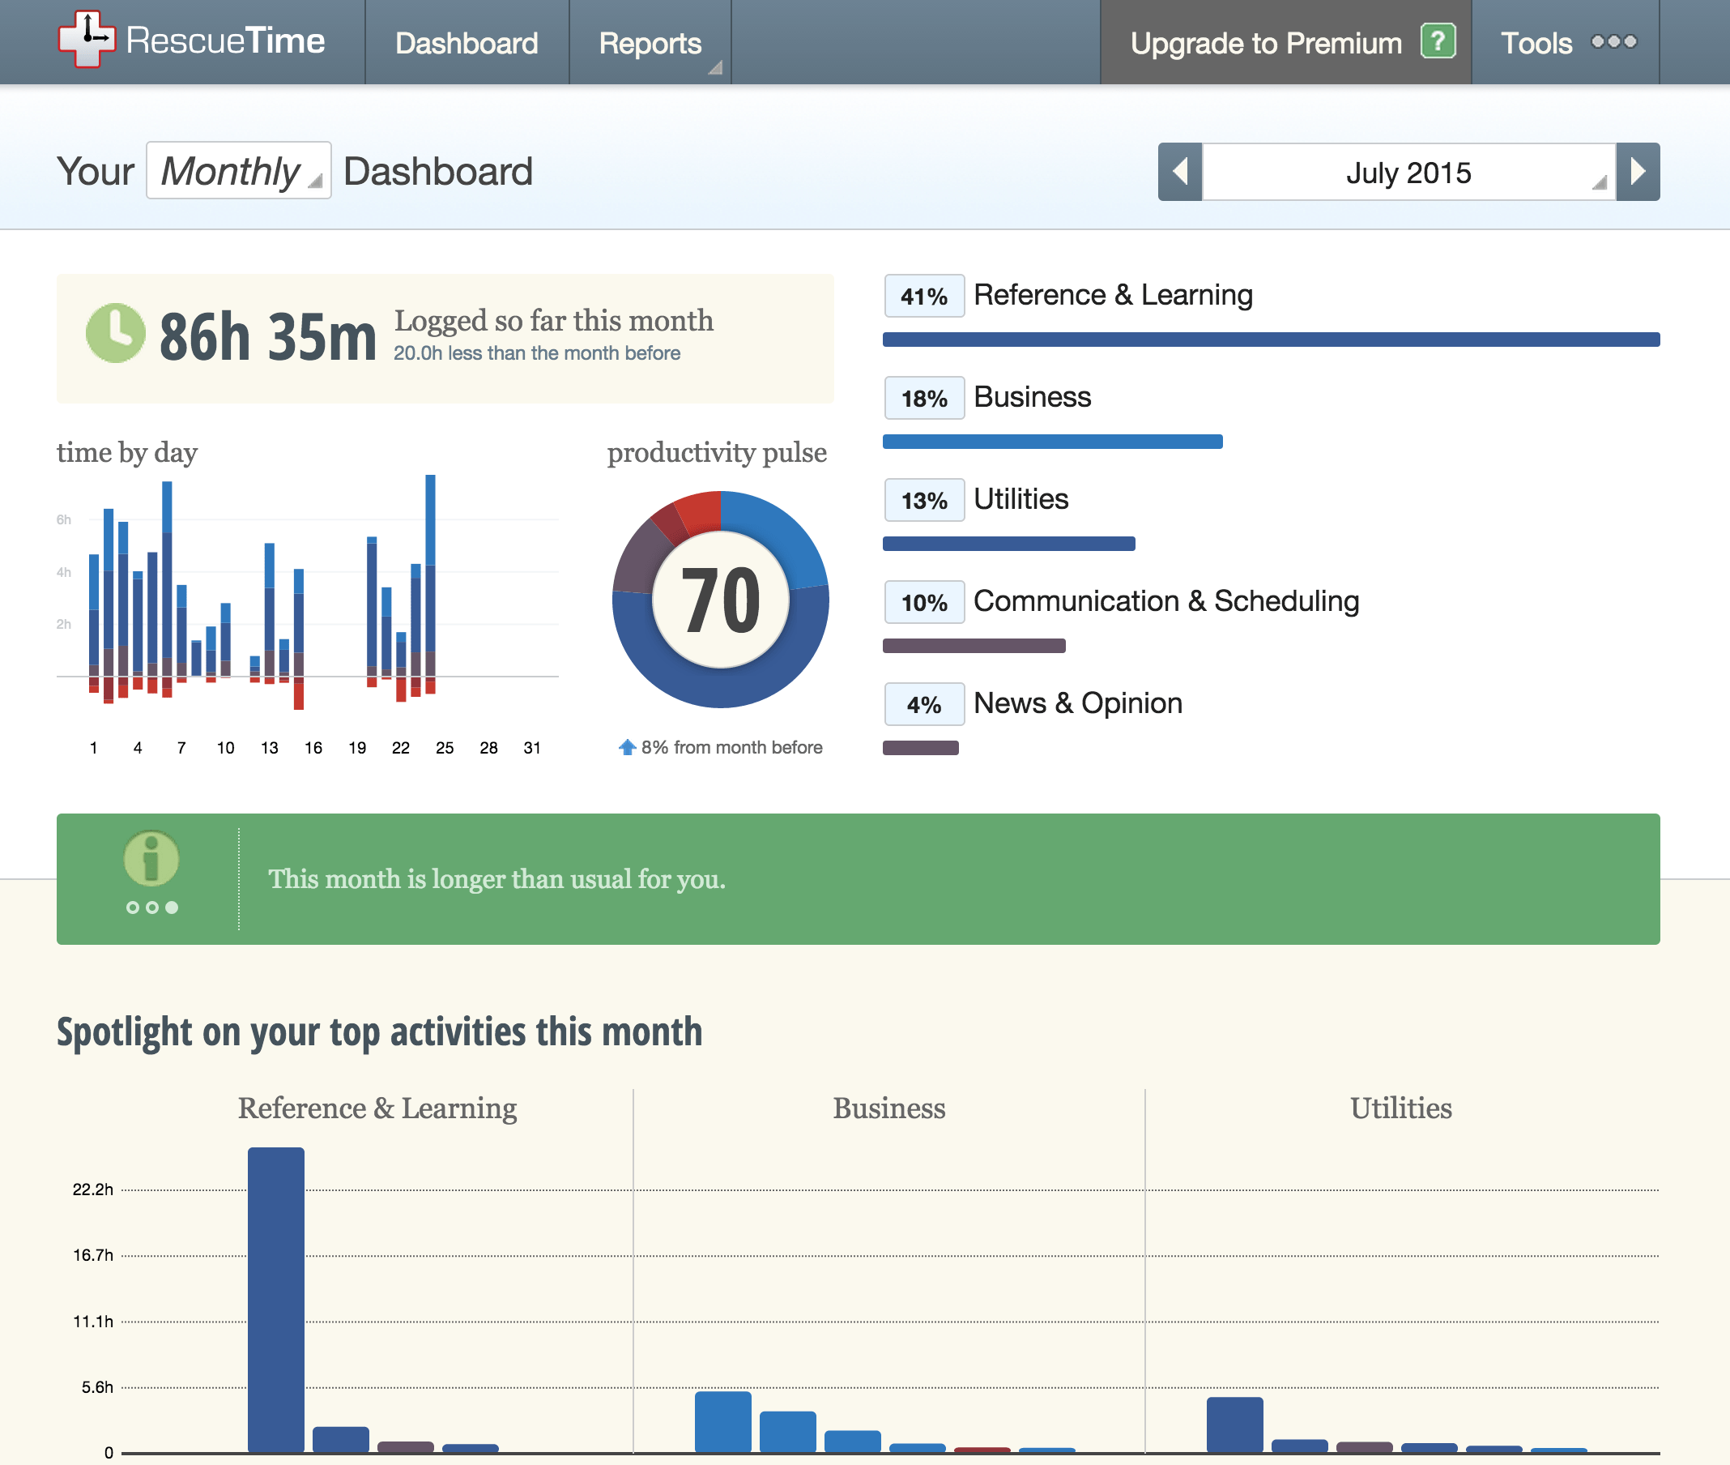Open help via the question mark icon
This screenshot has width=1730, height=1465.
click(x=1438, y=41)
